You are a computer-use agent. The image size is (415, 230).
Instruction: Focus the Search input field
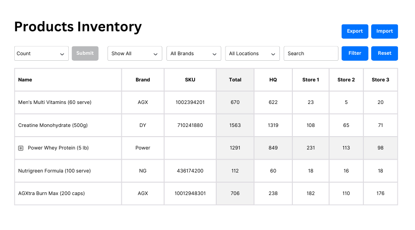pyautogui.click(x=311, y=53)
